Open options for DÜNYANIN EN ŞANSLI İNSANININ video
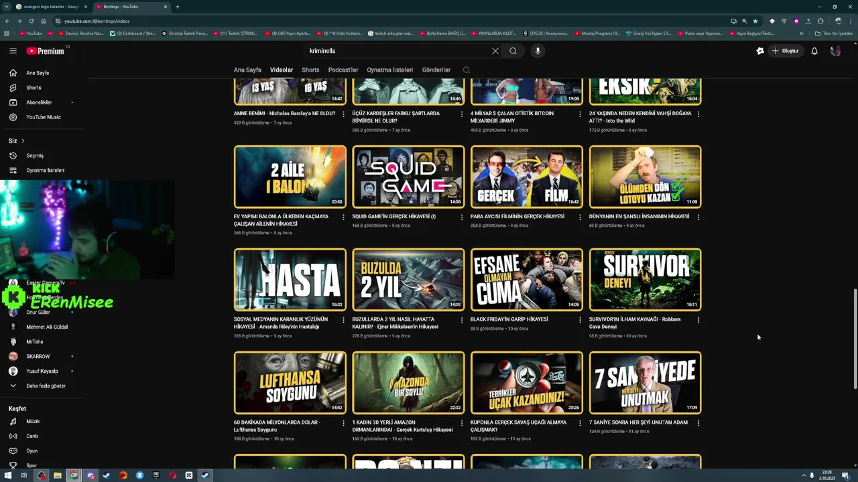The height and width of the screenshot is (482, 858). [x=698, y=218]
